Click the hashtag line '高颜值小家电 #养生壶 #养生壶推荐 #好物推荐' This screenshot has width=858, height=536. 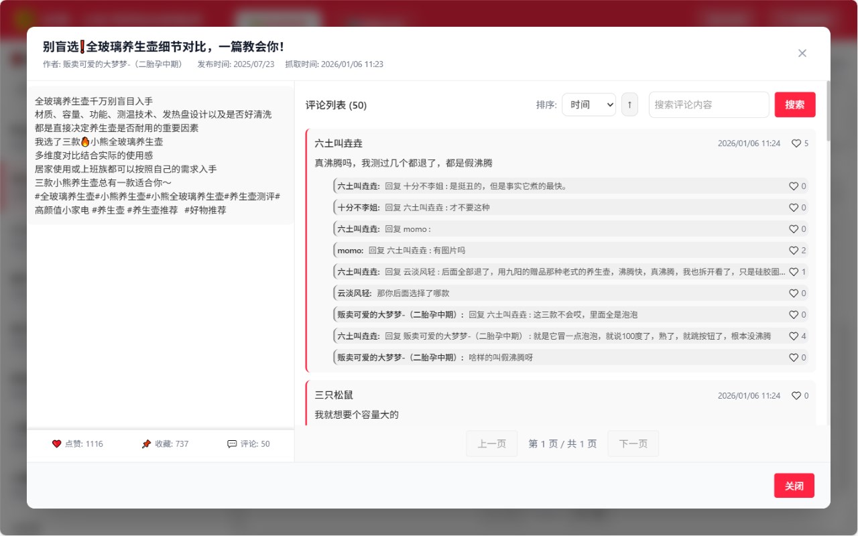pos(131,210)
